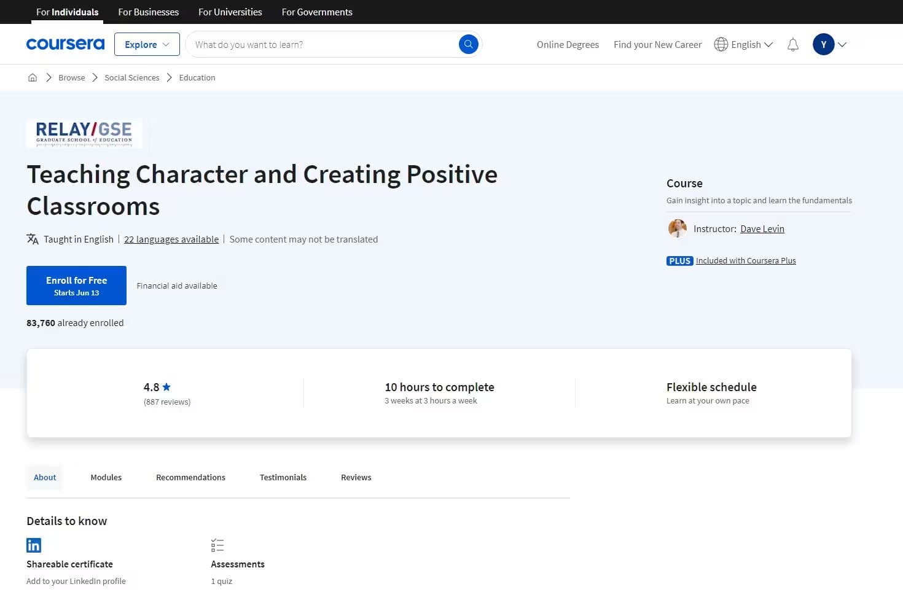The width and height of the screenshot is (903, 611).
Task: Click 3 weeks at 3 hours a week text
Action: click(x=431, y=401)
